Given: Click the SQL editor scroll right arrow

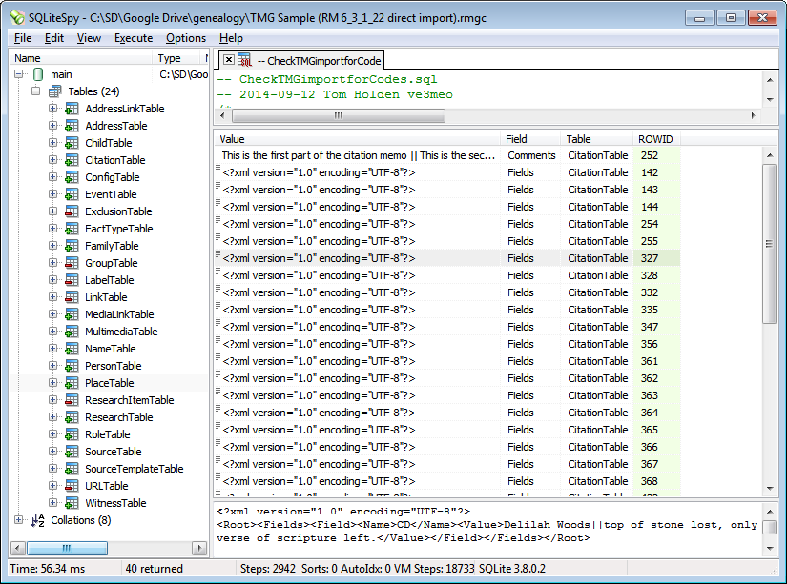Looking at the screenshot, I should 753,116.
